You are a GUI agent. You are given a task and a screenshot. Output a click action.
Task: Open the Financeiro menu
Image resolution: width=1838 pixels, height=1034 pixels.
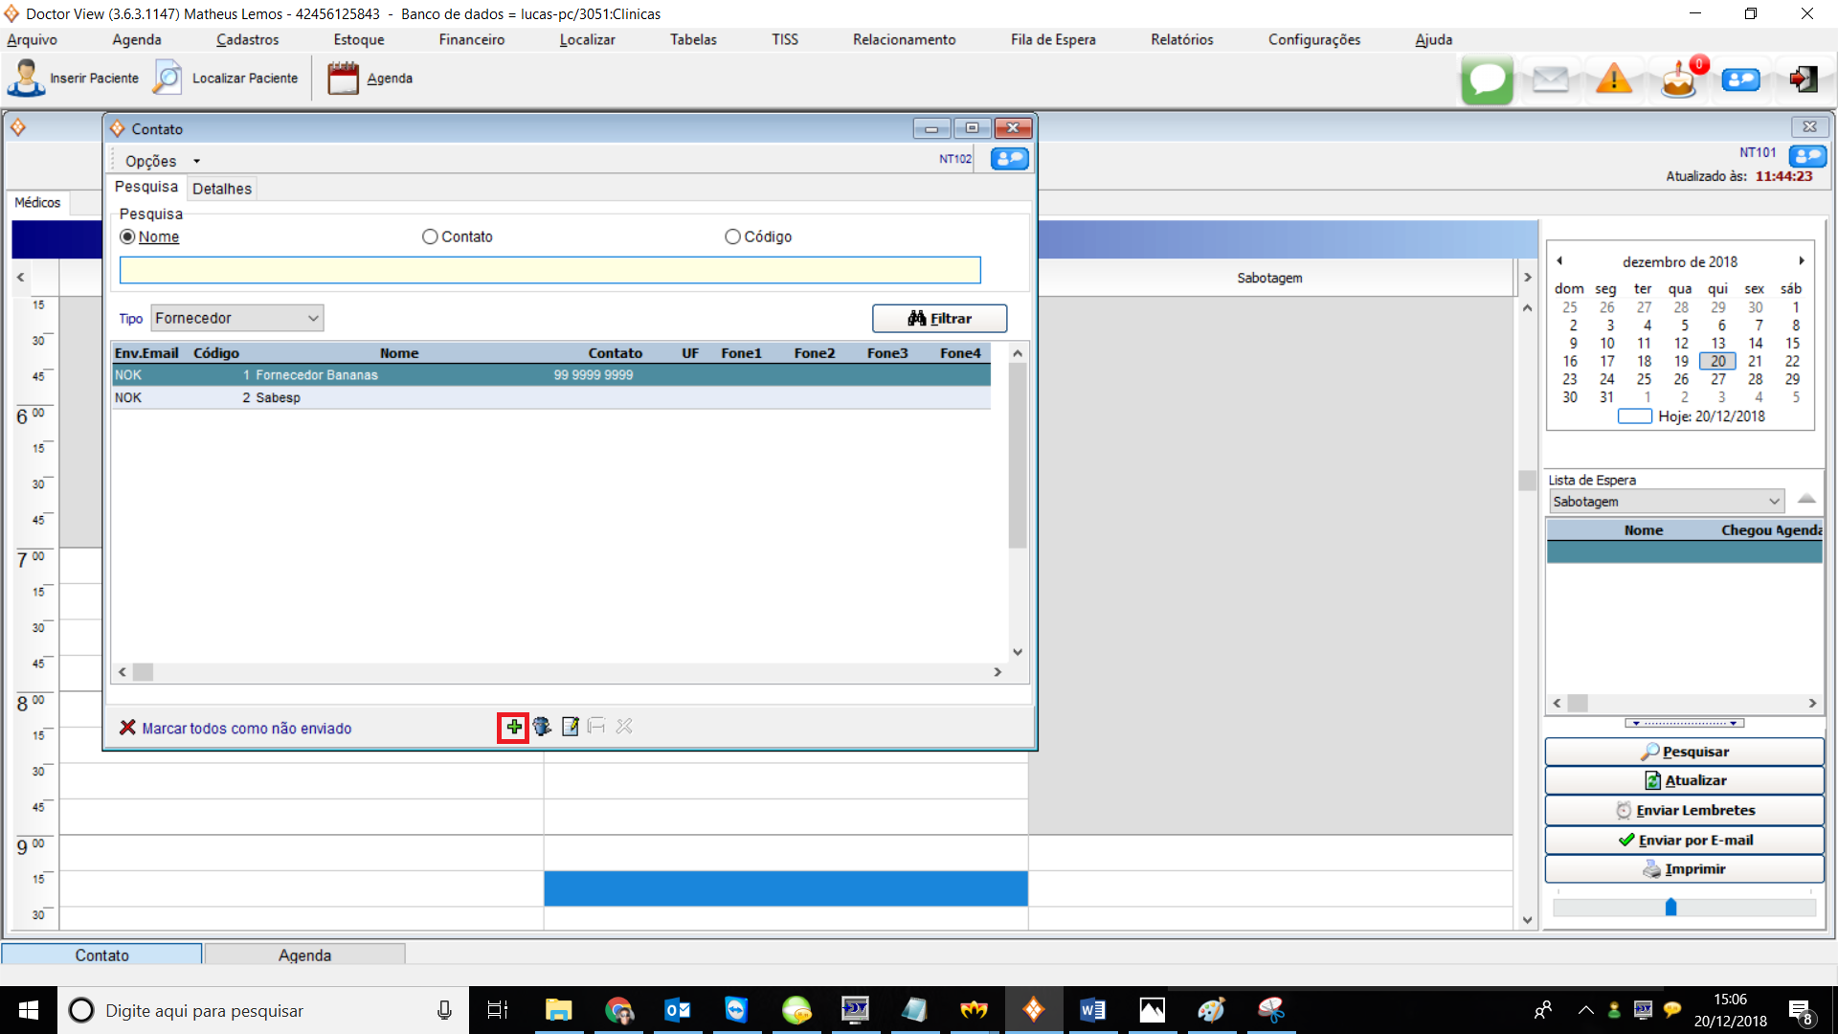point(471,39)
